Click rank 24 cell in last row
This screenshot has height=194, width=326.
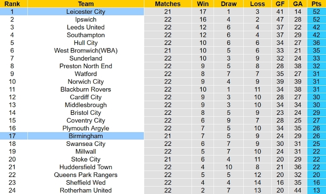[x=12, y=190]
